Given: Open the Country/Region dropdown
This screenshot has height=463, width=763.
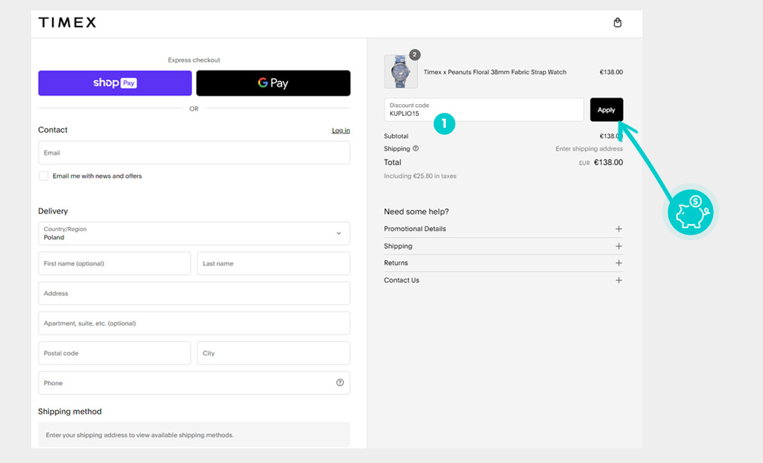Looking at the screenshot, I should (194, 233).
